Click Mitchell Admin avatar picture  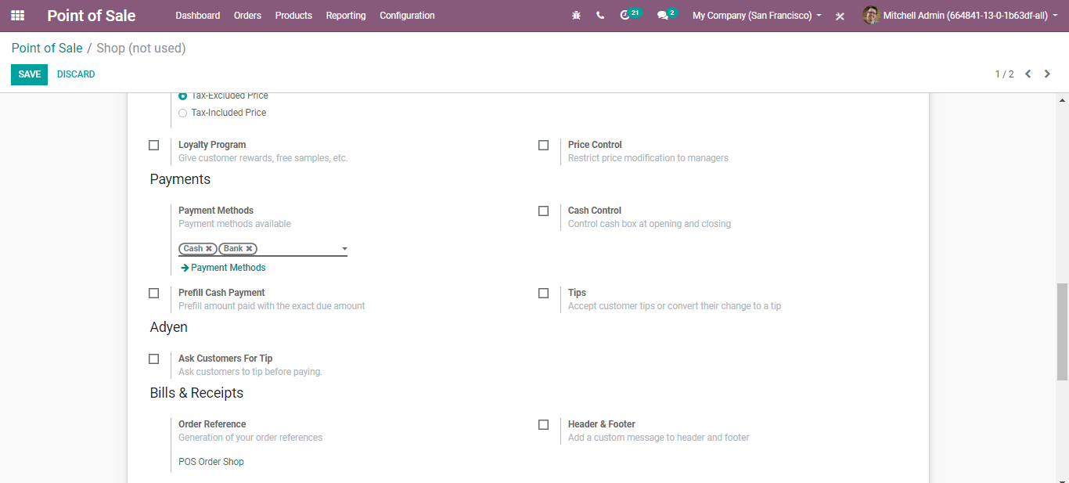click(x=871, y=16)
